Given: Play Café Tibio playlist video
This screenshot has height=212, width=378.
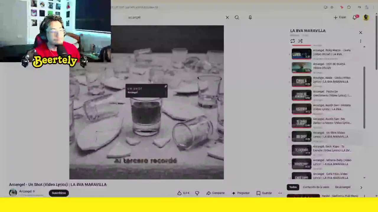Looking at the screenshot, I should point(325,176).
